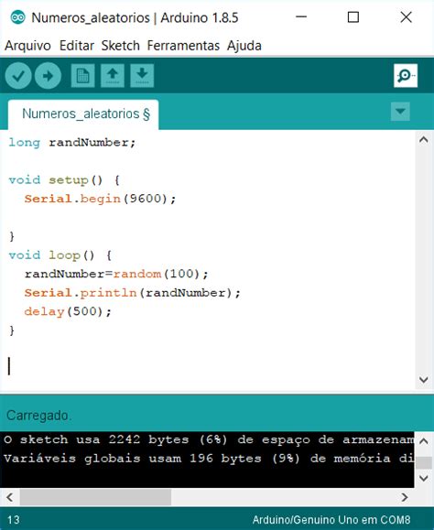
Task: Click the 'delay(500);' line
Action: pos(68,311)
